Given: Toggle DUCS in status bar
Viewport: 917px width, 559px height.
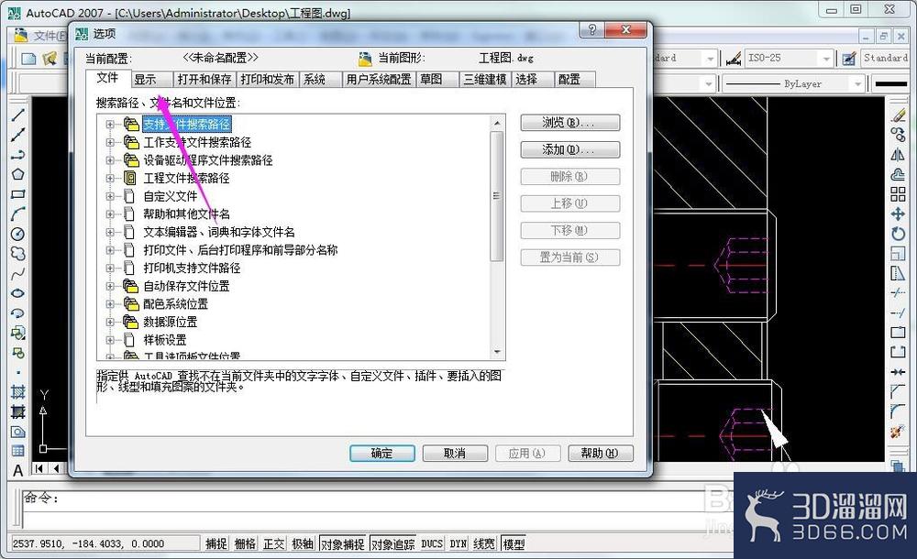Looking at the screenshot, I should click(x=432, y=543).
